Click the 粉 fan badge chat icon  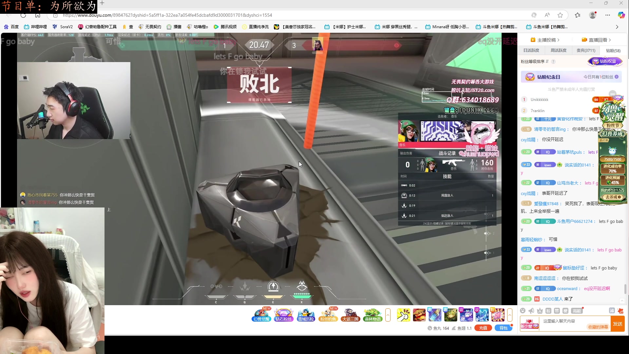click(x=548, y=311)
